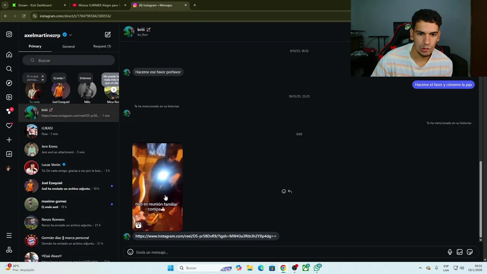Click the add photo icon
Image resolution: width=487 pixels, height=274 pixels.
460,252
